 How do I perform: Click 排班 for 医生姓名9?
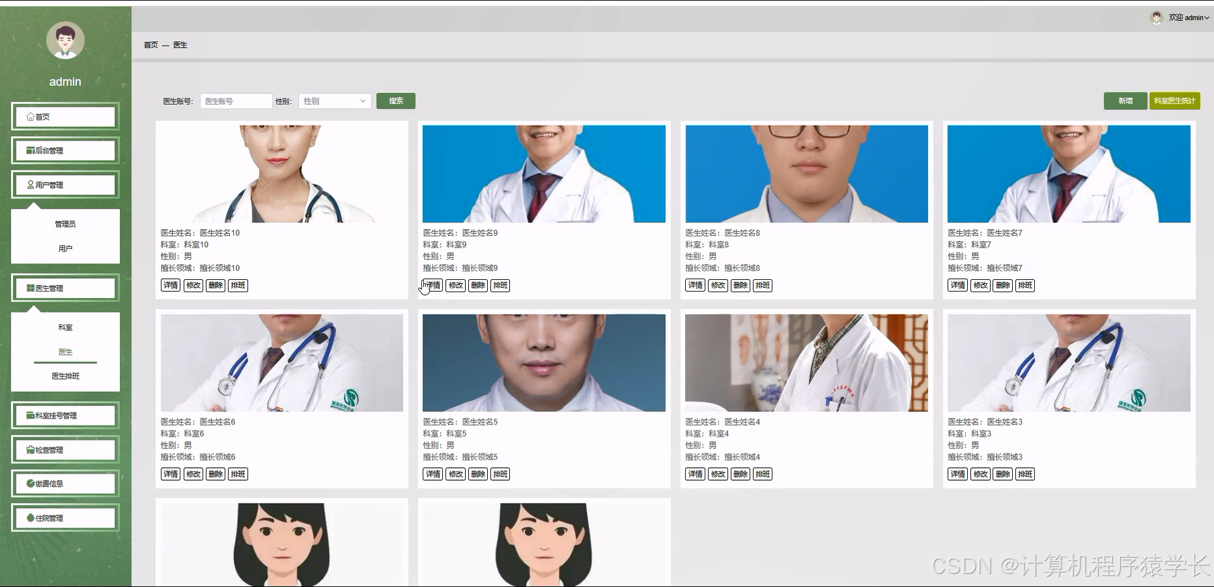[x=500, y=285]
